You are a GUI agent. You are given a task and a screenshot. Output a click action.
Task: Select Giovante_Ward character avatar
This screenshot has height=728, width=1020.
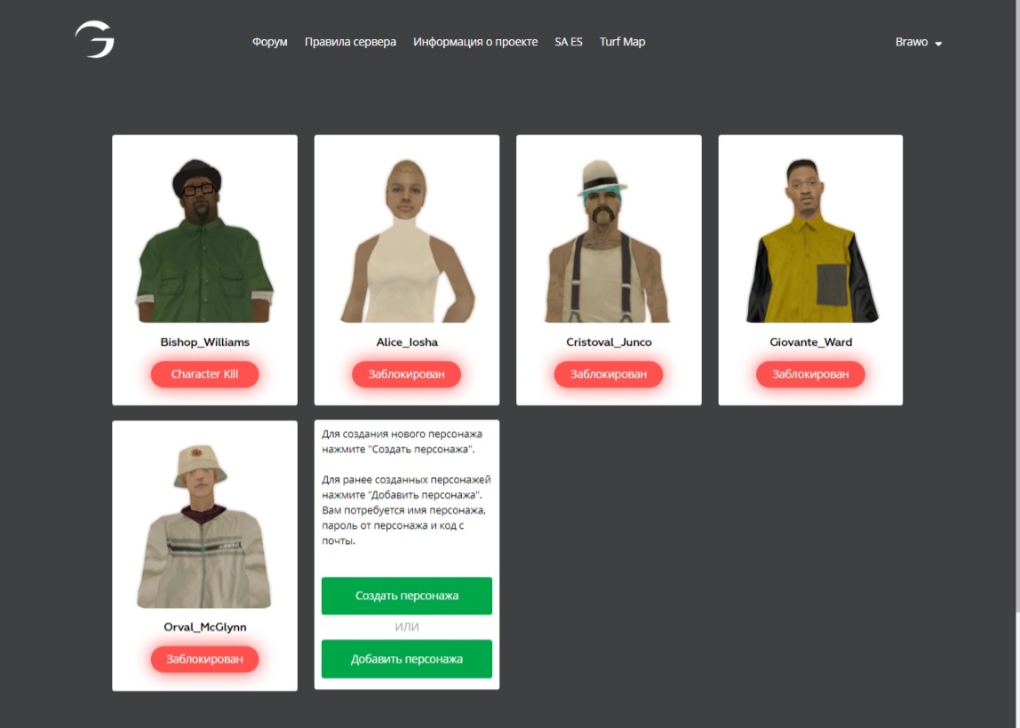click(810, 240)
